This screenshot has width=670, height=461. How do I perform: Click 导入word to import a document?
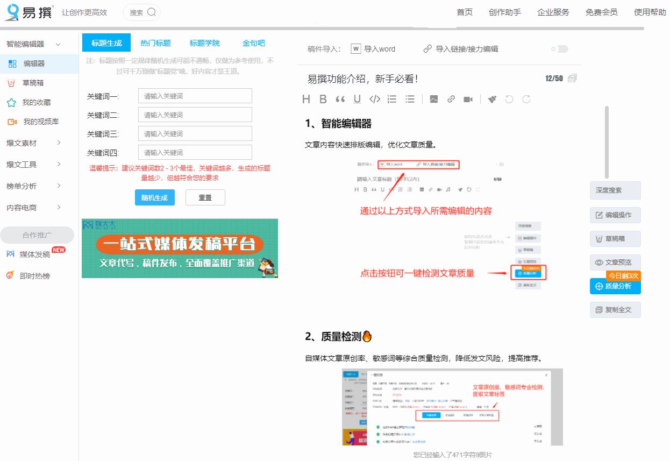(373, 49)
